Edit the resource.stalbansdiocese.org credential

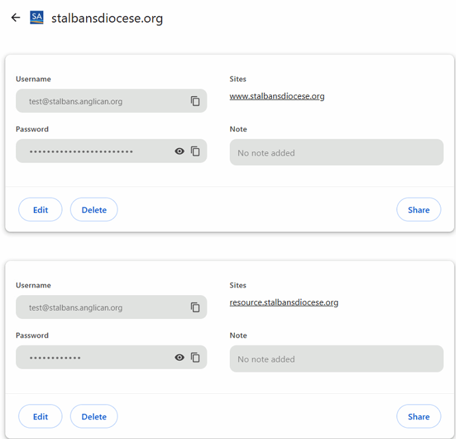(x=40, y=416)
